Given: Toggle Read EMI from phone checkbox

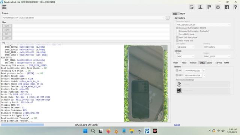Looking at the screenshot, I should click(177, 37).
